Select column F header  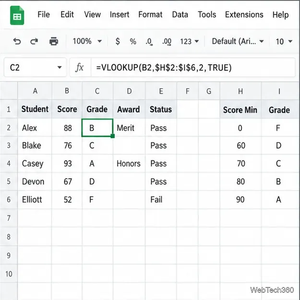tap(188, 91)
